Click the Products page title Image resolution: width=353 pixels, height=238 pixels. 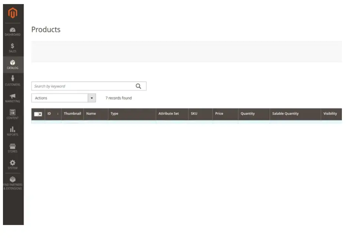pos(46,30)
